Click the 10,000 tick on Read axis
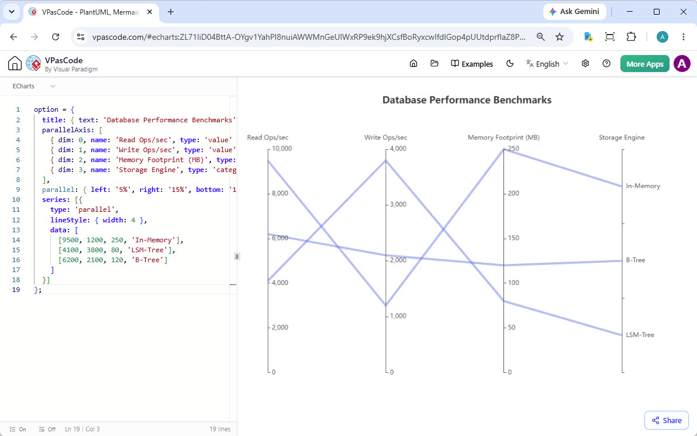697x436 pixels. click(x=281, y=149)
